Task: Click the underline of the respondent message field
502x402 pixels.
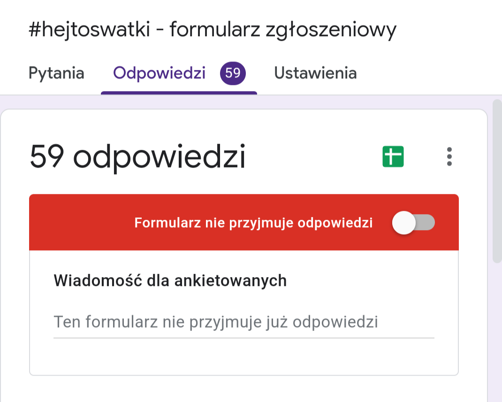Action: coord(243,338)
